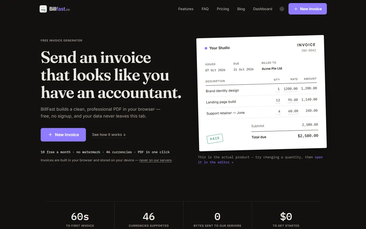Image resolution: width=366 pixels, height=229 pixels.
Task: Click the 60s to first invoice stat
Action: click(80, 220)
